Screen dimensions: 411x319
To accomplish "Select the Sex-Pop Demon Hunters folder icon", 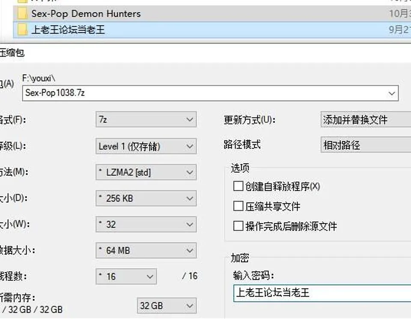I will [23, 14].
